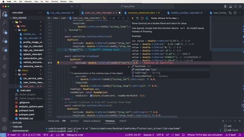This screenshot has width=244, height=137.
Task: Select the zsh home terminal instance
Action: (x=231, y=130)
